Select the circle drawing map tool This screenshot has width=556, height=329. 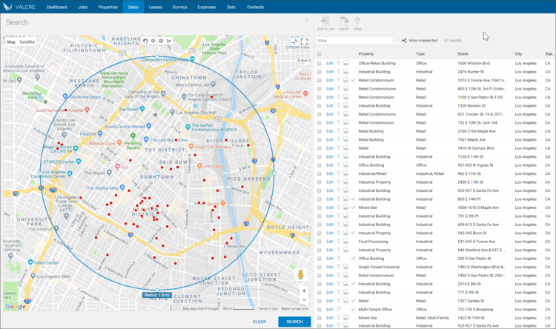click(153, 41)
